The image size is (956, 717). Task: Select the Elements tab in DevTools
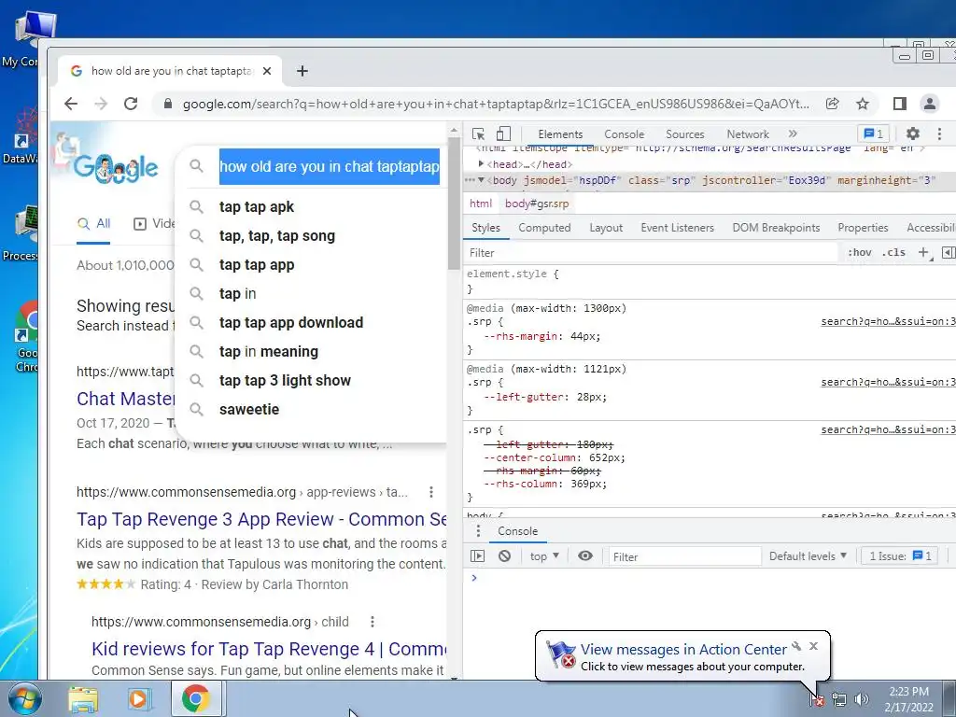tap(560, 134)
